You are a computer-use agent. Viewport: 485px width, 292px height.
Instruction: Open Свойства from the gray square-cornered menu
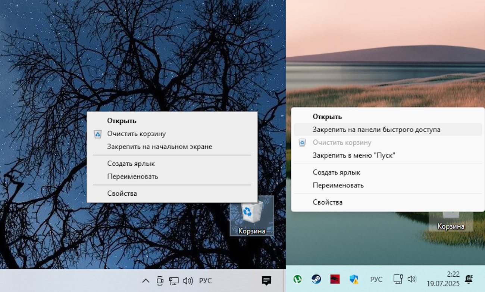click(172, 193)
